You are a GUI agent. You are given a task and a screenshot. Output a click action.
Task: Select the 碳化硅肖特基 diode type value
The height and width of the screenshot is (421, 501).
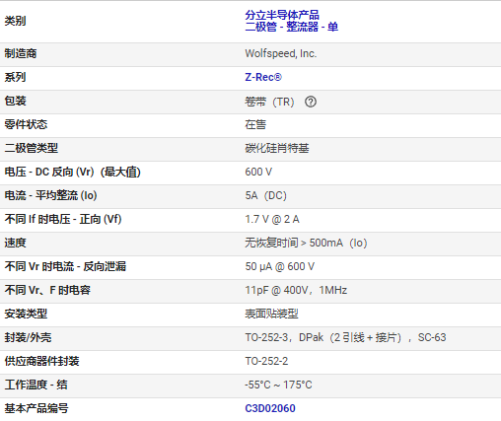coord(277,148)
